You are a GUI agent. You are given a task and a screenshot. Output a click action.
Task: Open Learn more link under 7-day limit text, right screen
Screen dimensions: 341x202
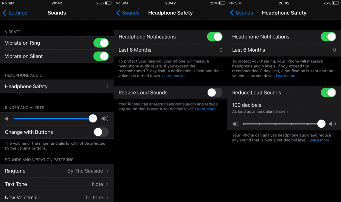point(288,76)
